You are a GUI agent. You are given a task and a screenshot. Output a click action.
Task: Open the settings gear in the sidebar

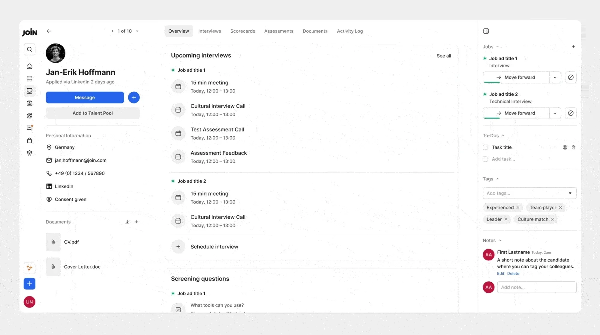(x=29, y=153)
